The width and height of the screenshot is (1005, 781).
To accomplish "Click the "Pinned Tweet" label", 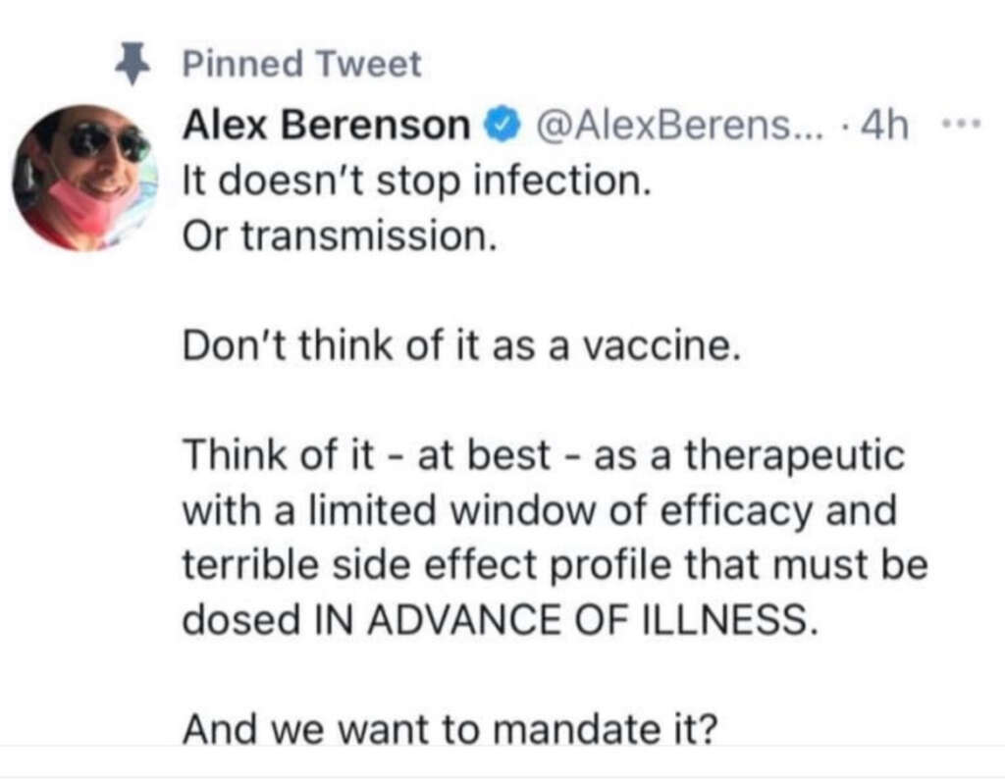I will click(x=302, y=65).
